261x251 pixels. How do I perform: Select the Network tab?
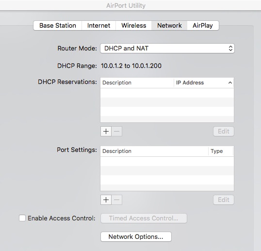pyautogui.click(x=169, y=25)
